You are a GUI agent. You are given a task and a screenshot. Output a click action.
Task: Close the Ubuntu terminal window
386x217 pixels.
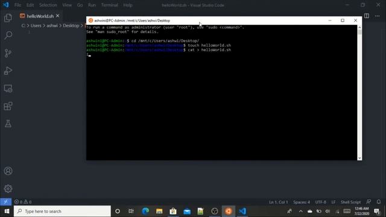coord(355,20)
